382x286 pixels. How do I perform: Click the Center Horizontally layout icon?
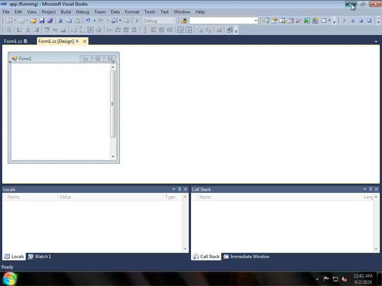point(180,30)
